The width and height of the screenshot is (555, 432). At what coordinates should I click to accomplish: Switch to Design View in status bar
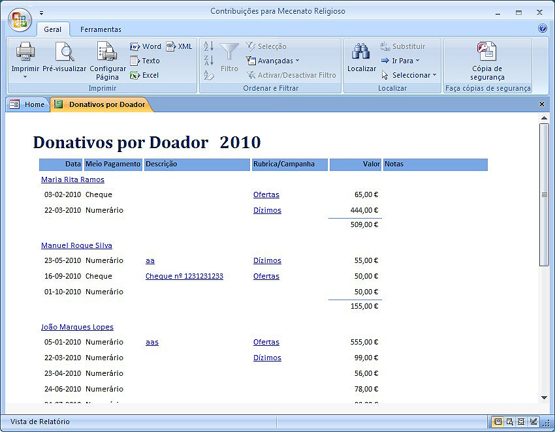(533, 422)
